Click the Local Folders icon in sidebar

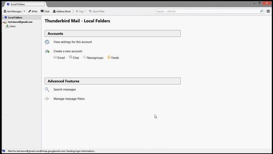tap(6, 18)
